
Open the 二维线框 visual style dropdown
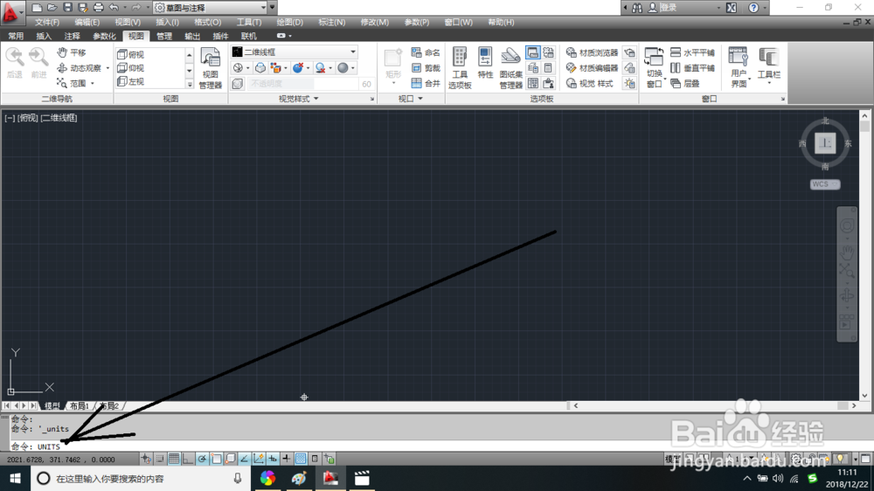pyautogui.click(x=295, y=52)
